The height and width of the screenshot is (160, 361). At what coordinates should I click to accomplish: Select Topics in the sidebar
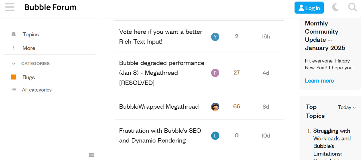point(30,35)
